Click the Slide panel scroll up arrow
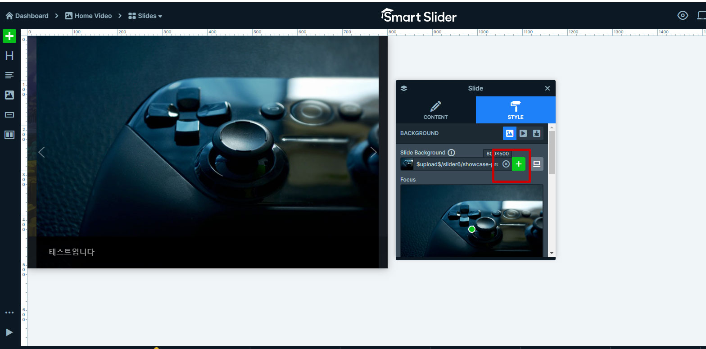This screenshot has width=706, height=349. click(x=552, y=127)
